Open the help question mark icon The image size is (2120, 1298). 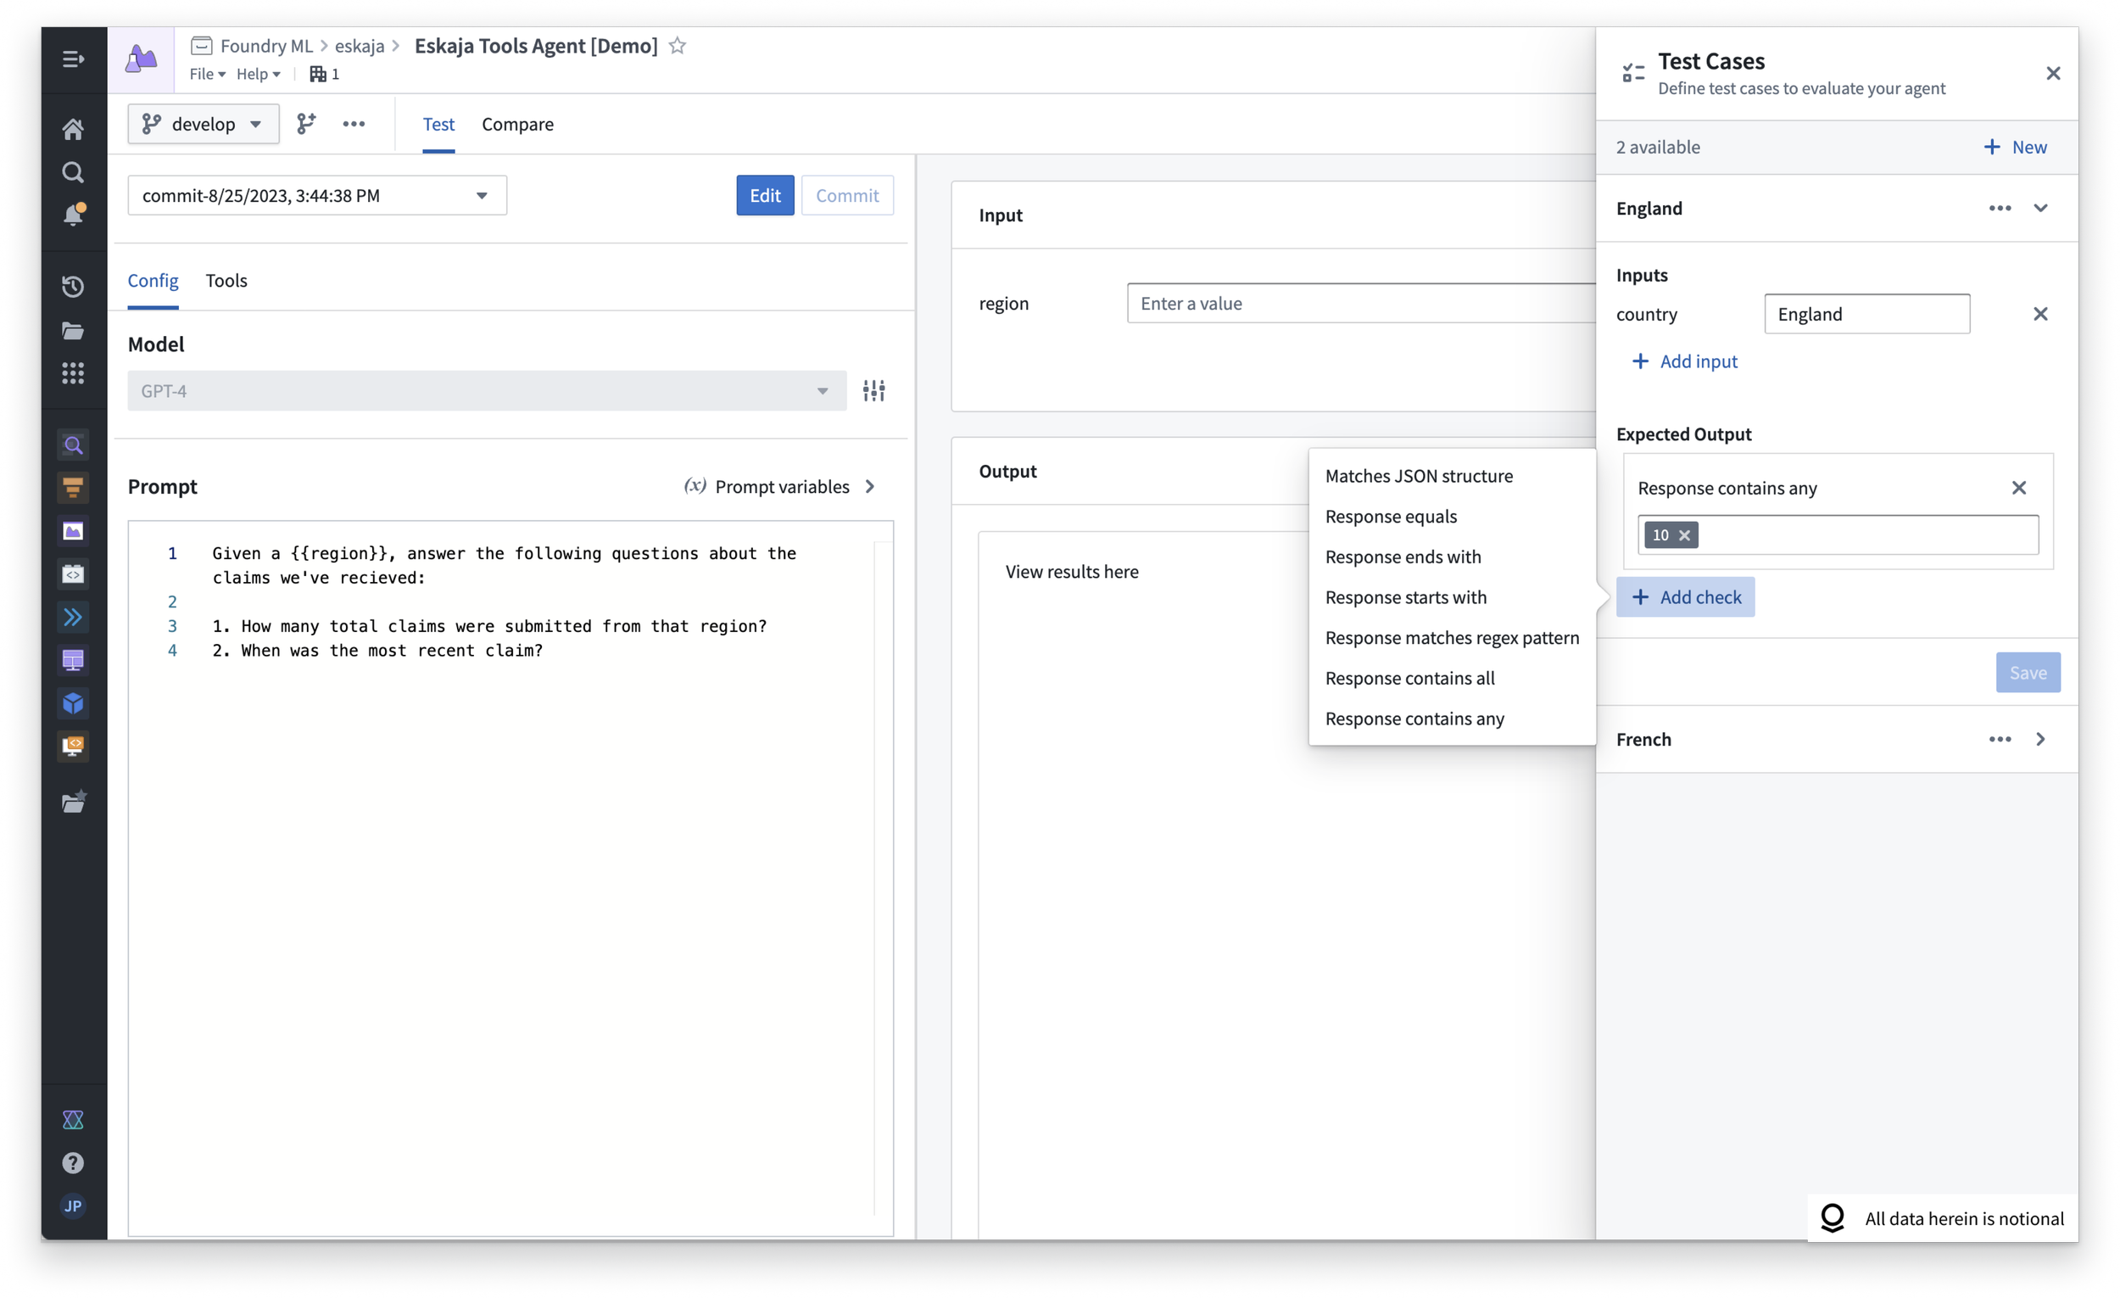click(x=73, y=1163)
